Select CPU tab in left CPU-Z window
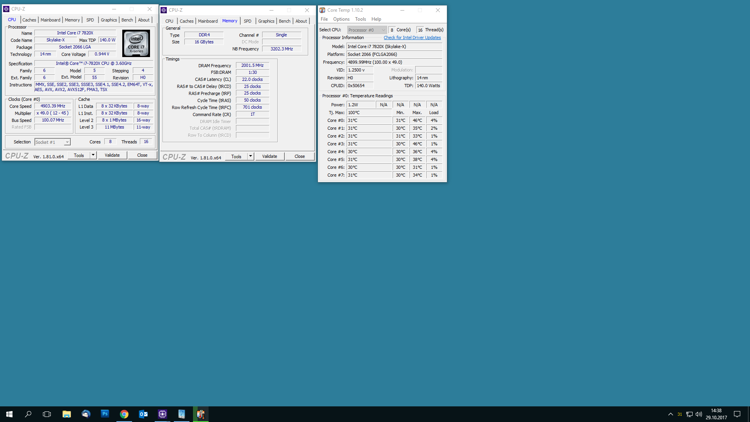Image resolution: width=750 pixels, height=422 pixels. (12, 20)
